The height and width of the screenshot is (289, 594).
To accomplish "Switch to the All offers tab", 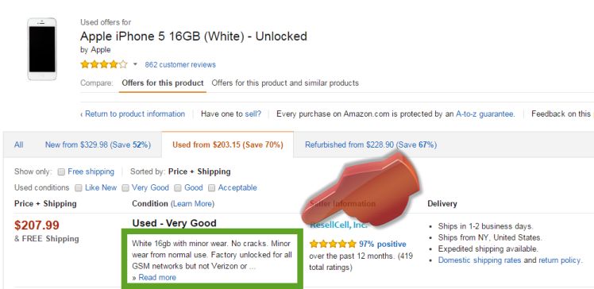I will [18, 144].
